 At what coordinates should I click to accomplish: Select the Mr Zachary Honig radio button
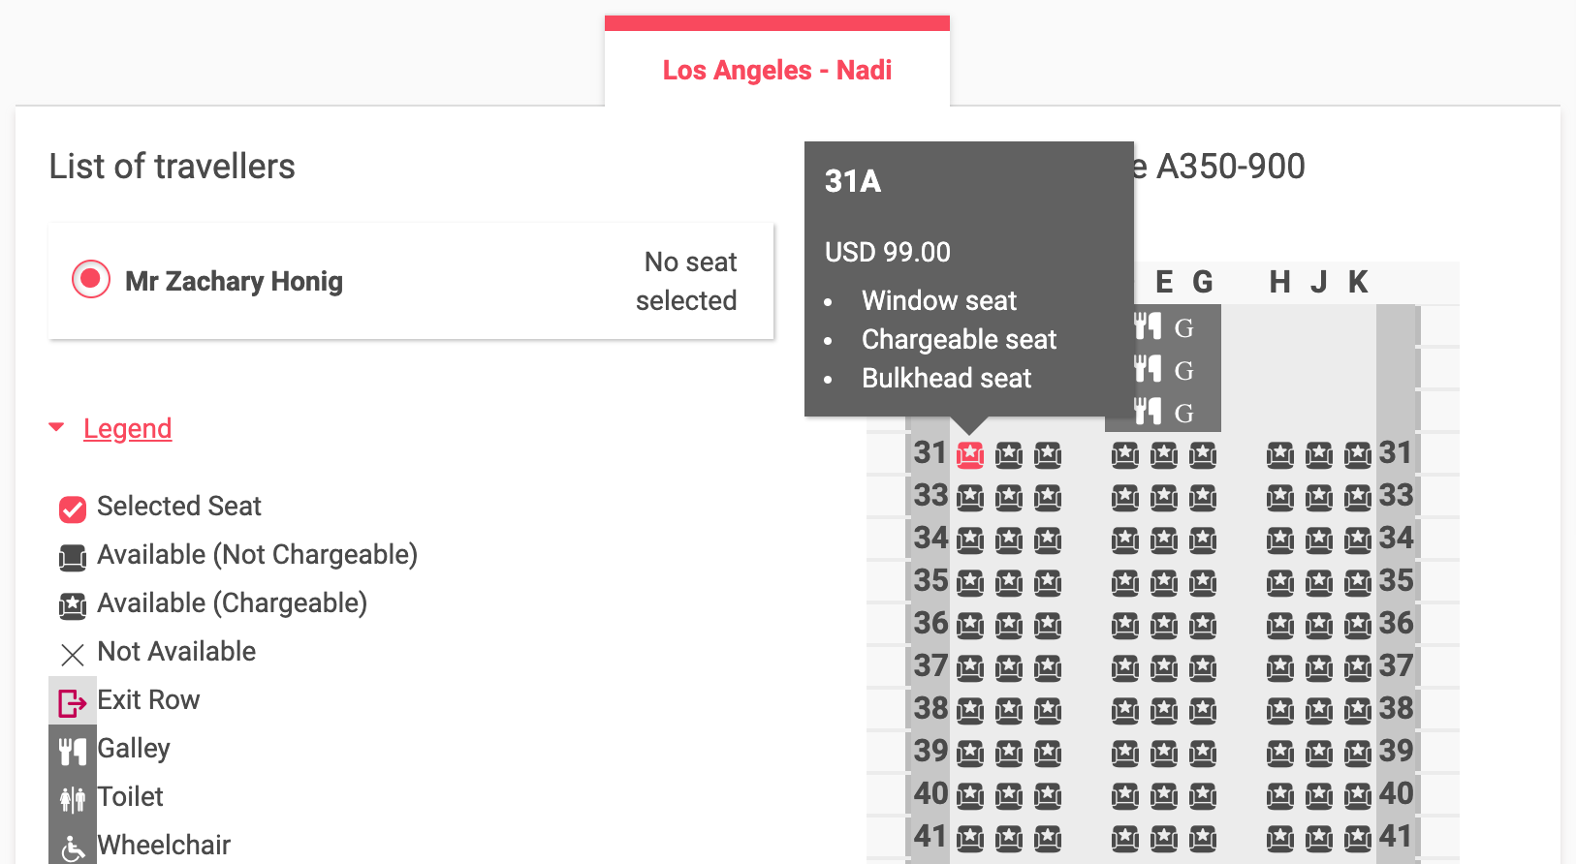tap(91, 280)
